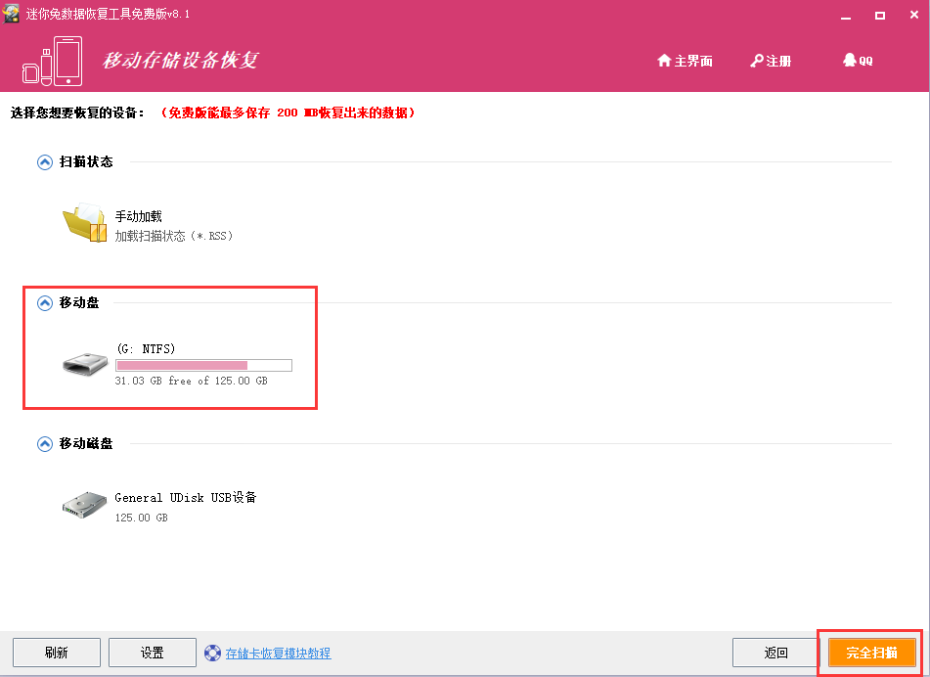This screenshot has width=930, height=677.
Task: Click the lifebuoy help icon
Action: coord(212,653)
